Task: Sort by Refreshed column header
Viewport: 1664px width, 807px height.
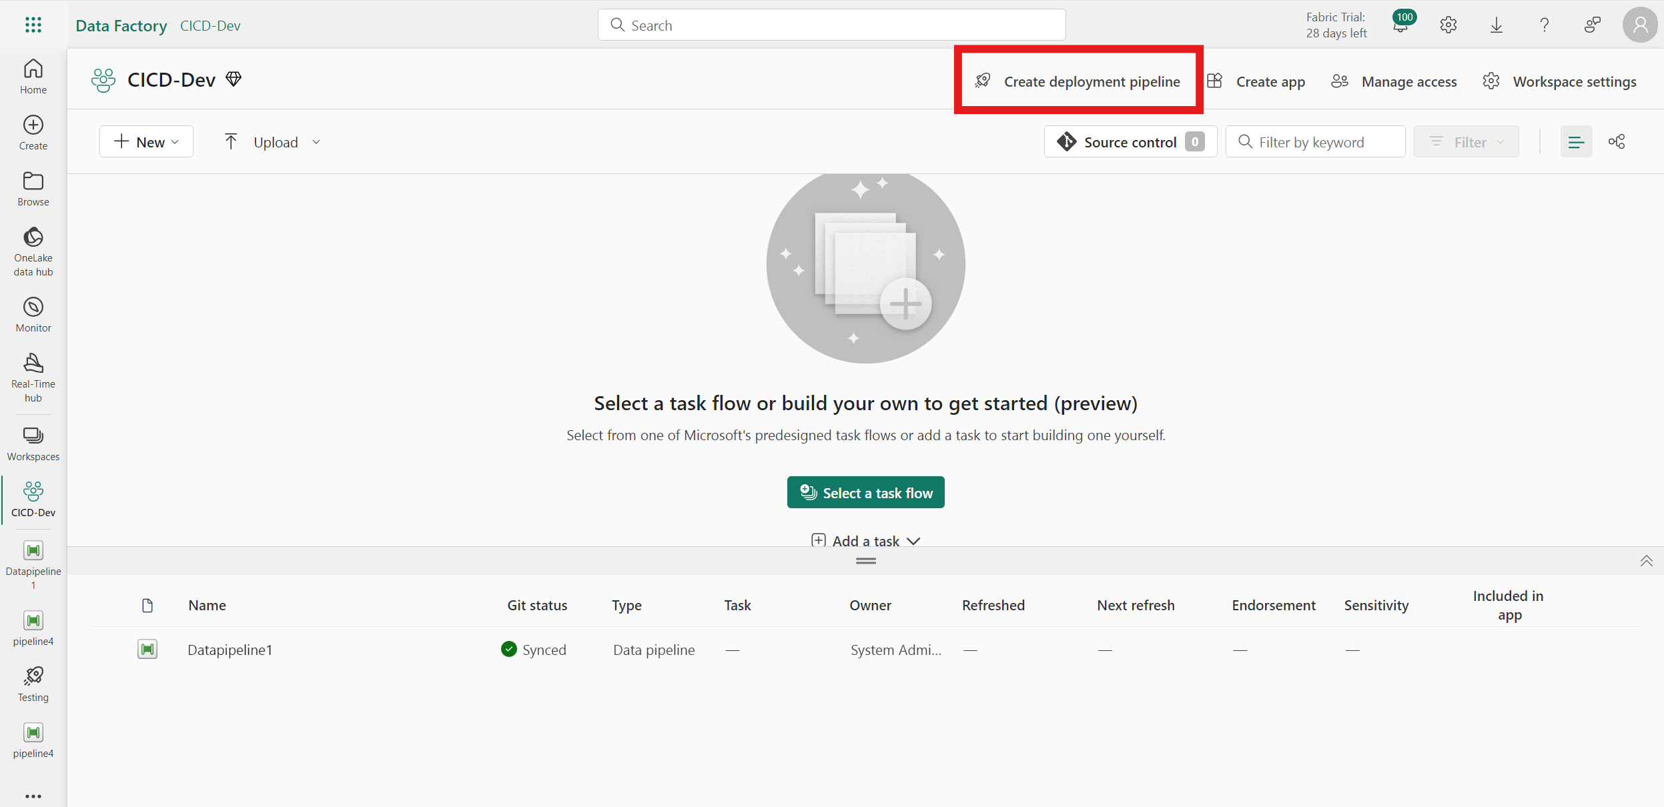Action: click(x=993, y=605)
